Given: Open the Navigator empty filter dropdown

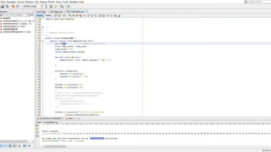Looking at the screenshot, I should tap(29, 15).
